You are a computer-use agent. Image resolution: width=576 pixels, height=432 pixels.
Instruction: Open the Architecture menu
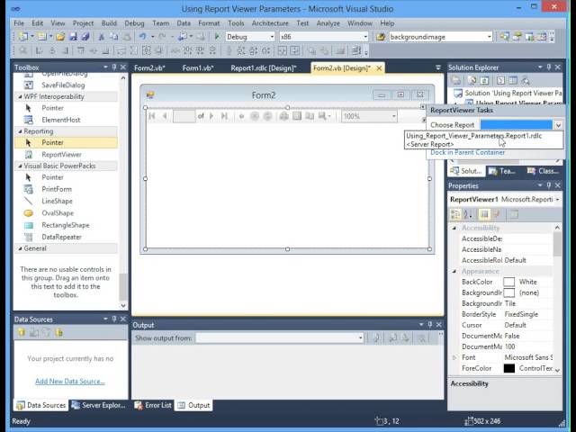(270, 23)
